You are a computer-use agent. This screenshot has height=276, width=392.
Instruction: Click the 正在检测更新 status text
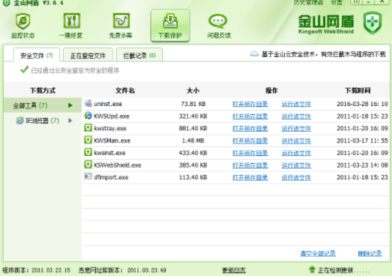(x=344, y=270)
